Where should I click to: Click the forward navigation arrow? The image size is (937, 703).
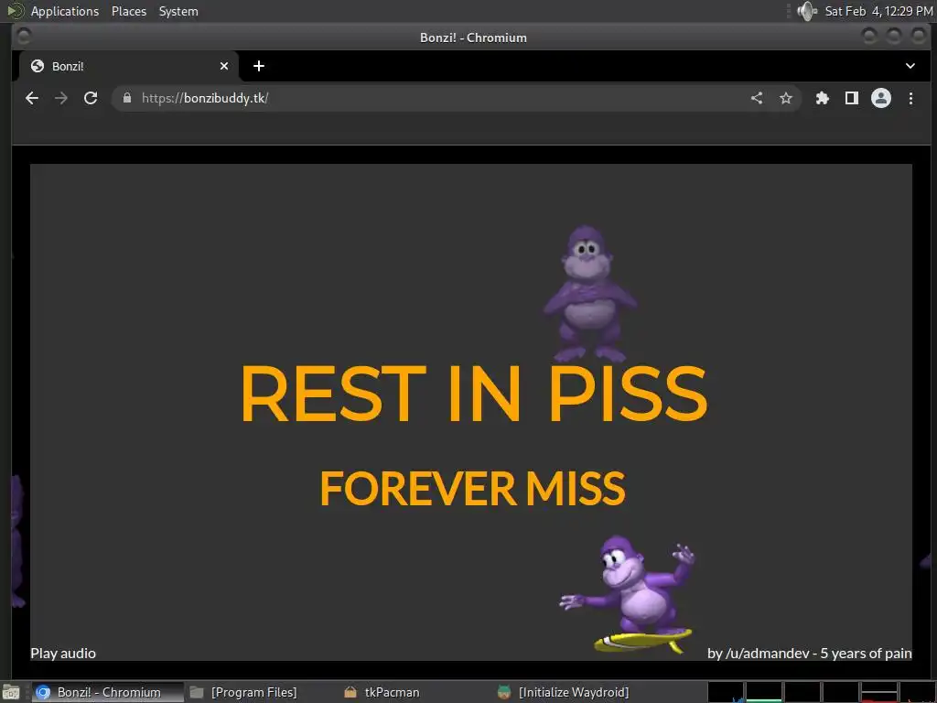(61, 98)
